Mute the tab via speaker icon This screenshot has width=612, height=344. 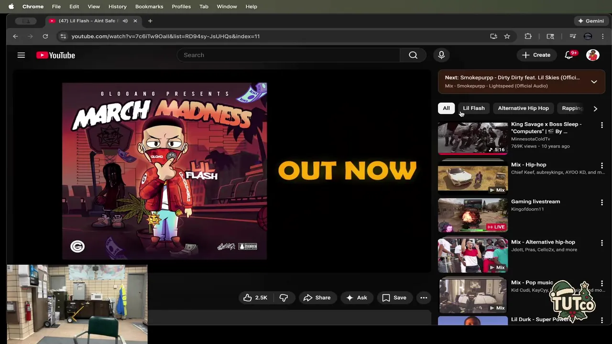(125, 21)
